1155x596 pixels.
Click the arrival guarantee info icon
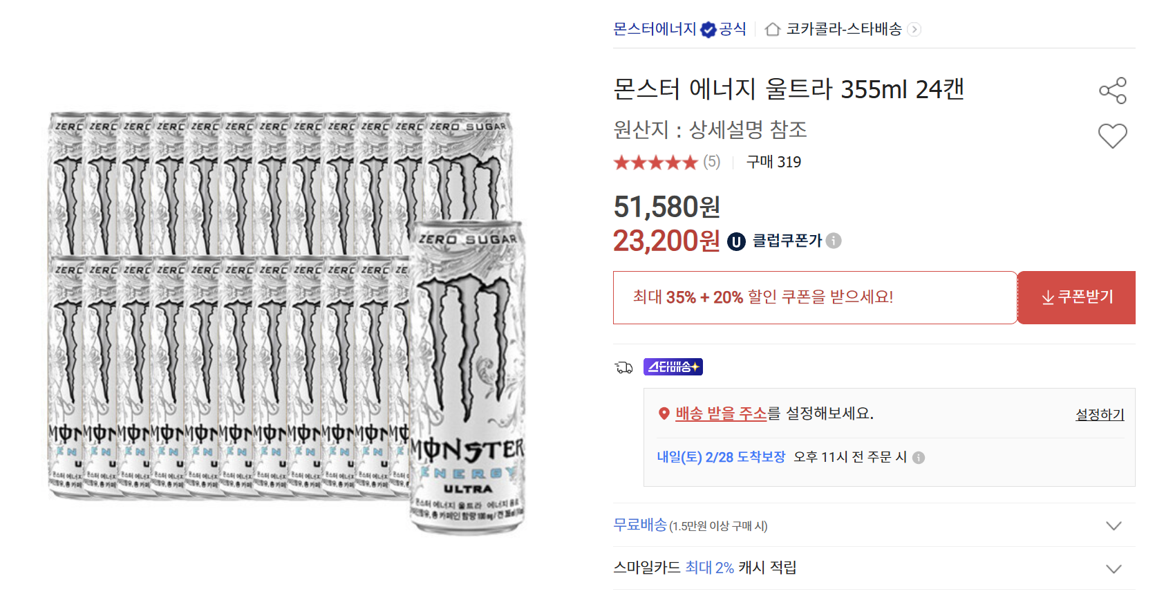pos(919,458)
